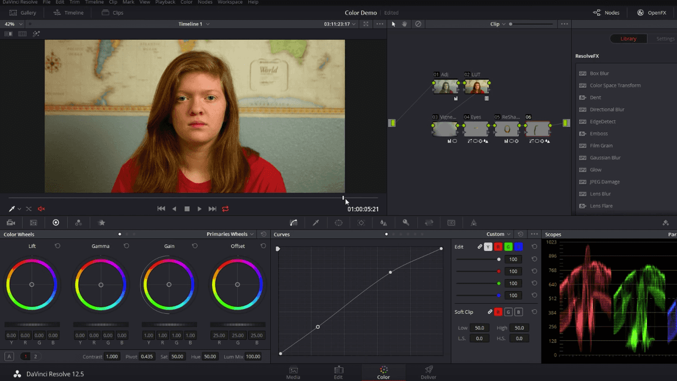Open the Qualifier eyedropper palette

point(316,223)
